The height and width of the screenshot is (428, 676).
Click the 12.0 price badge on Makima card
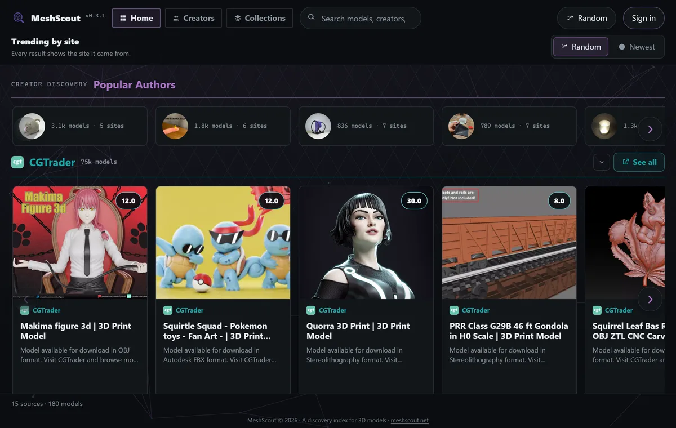[128, 200]
